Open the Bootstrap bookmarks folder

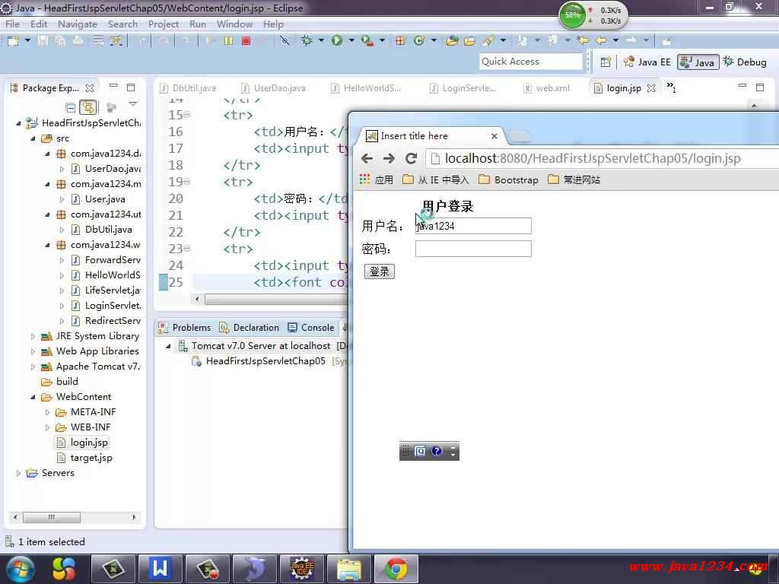coord(508,180)
